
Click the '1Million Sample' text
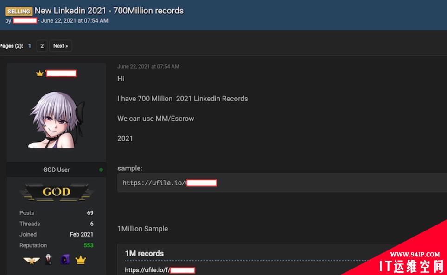coord(142,229)
